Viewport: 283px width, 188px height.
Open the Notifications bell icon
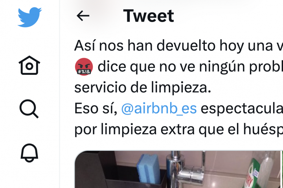[29, 153]
